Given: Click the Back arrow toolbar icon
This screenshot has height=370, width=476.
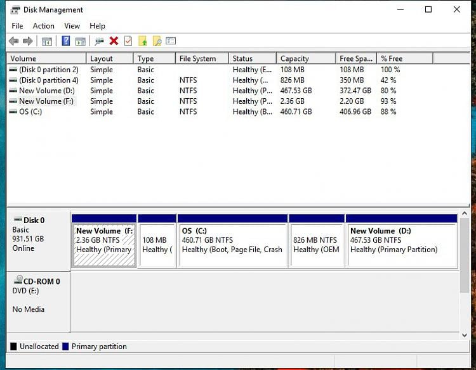Looking at the screenshot, I should pos(14,41).
